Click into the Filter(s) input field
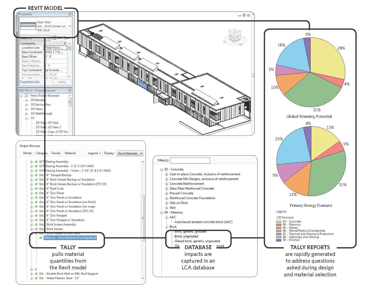The height and width of the screenshot is (285, 368). tap(190, 160)
